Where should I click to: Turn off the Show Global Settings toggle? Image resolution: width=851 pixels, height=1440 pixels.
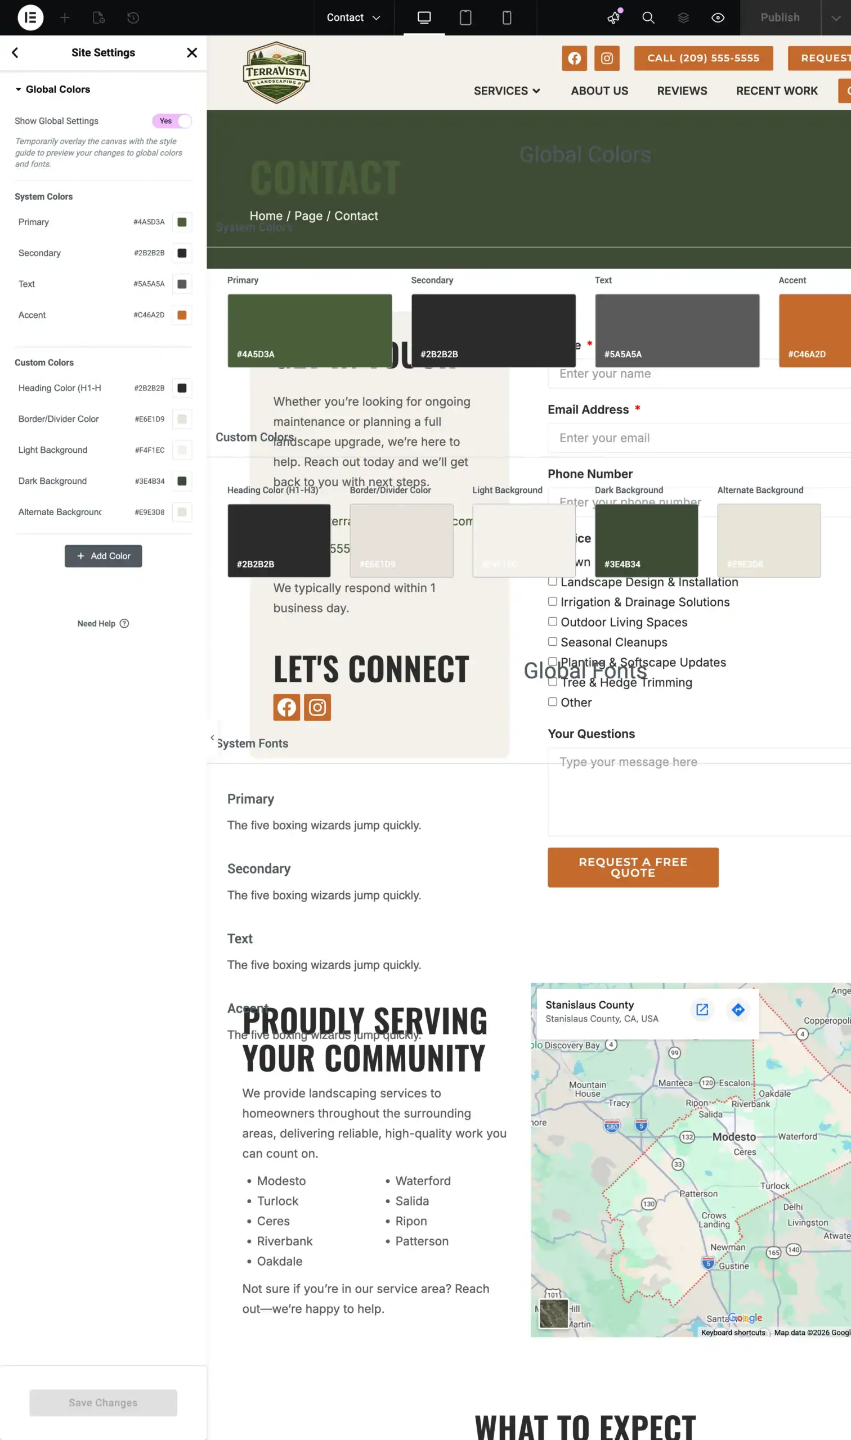(172, 121)
